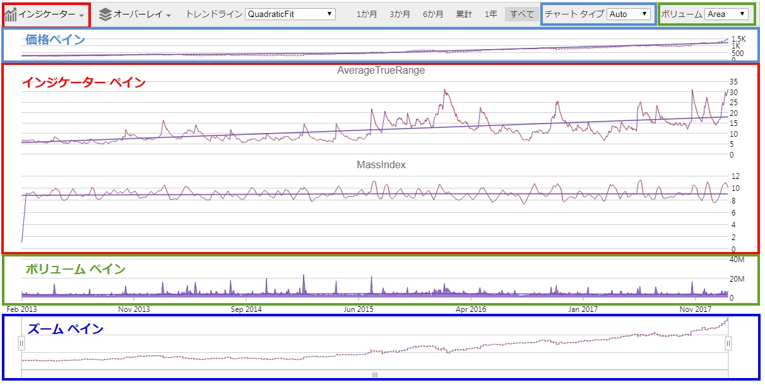Click the AverageTrueRange indicator title

coord(382,70)
